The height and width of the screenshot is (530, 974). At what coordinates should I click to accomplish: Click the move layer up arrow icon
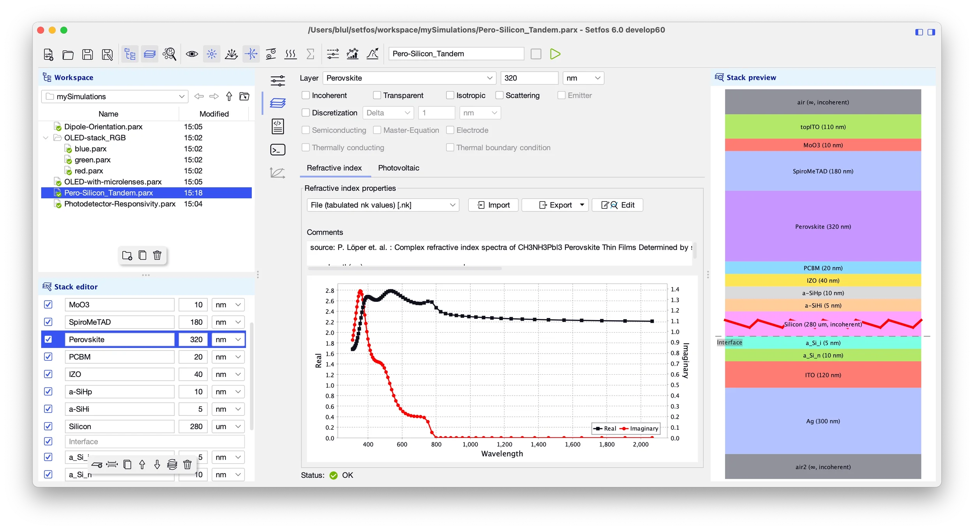(142, 464)
